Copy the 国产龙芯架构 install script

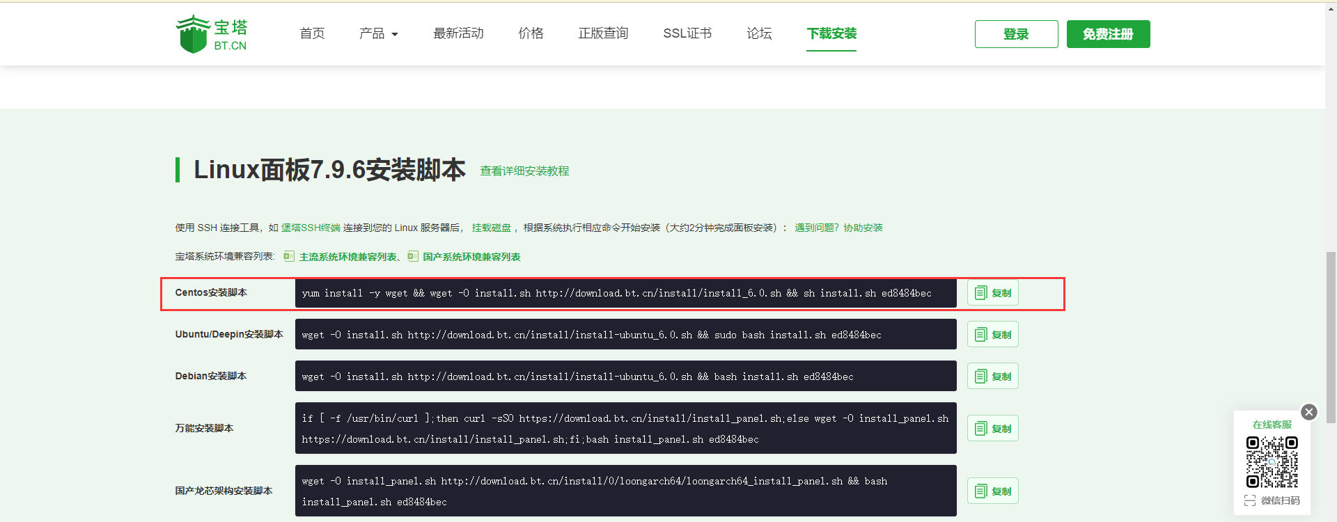992,491
